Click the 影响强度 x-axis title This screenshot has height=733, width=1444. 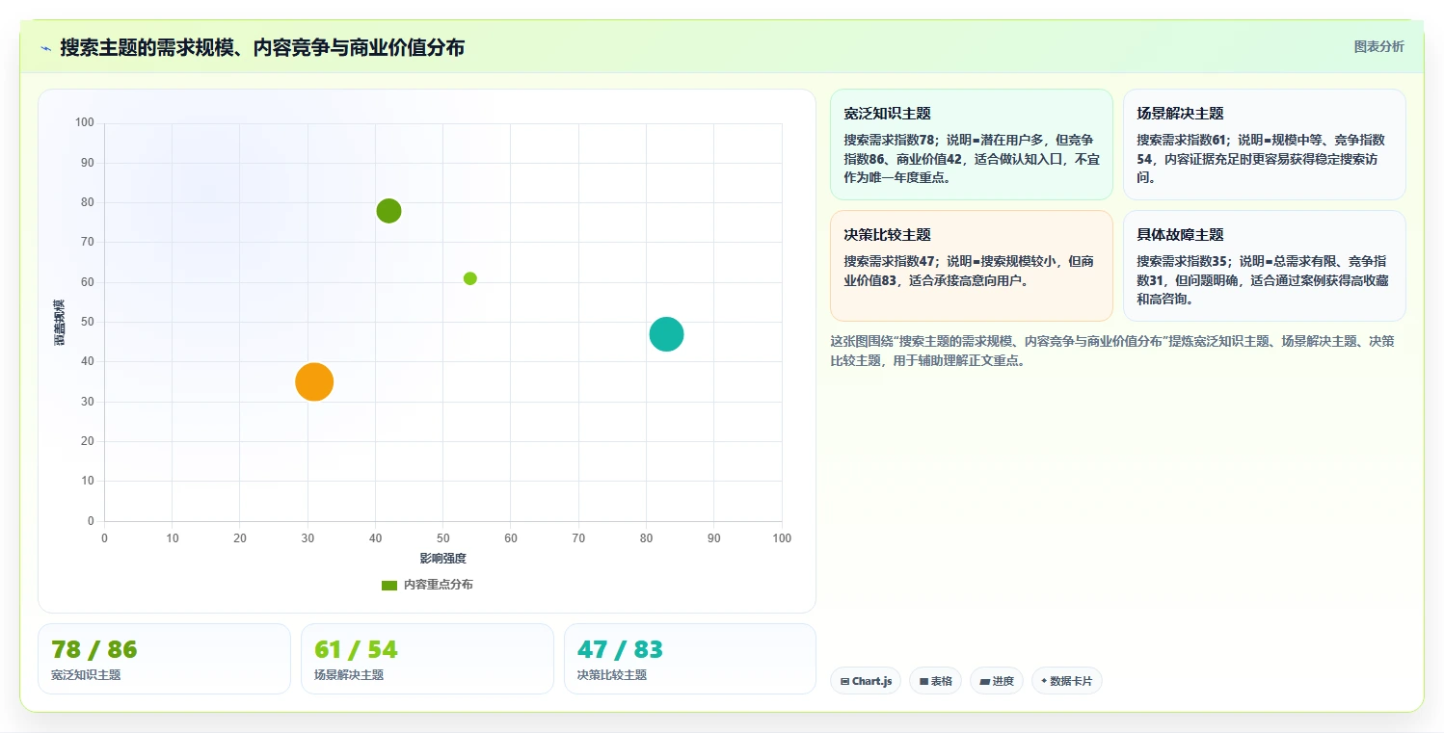442,559
